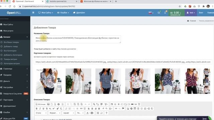Insert a bulleted list
Image resolution: width=214 pixels, height=120 pixels.
[70, 109]
